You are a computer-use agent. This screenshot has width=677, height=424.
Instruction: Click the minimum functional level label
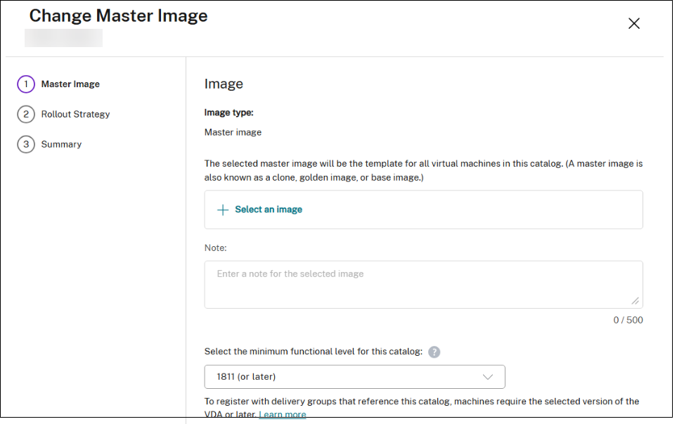point(313,352)
